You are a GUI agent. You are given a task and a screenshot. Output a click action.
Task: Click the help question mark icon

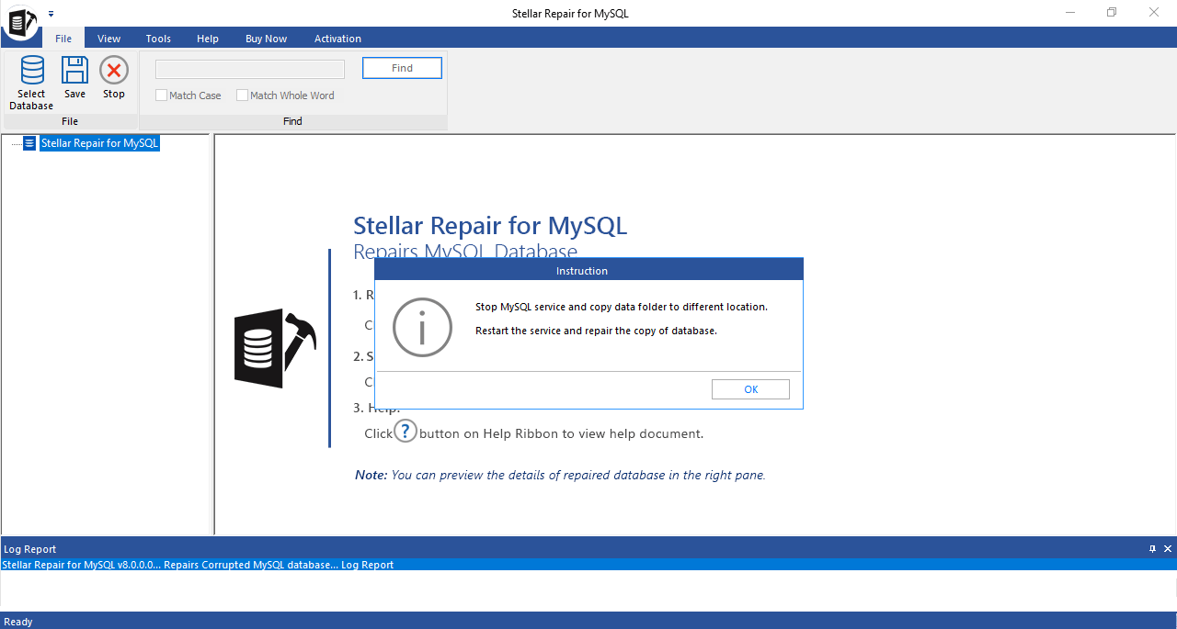(406, 432)
